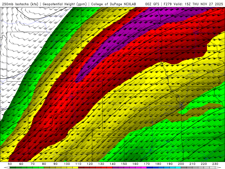
Task: Click the right arrow end of the color bar
Action: (218, 167)
